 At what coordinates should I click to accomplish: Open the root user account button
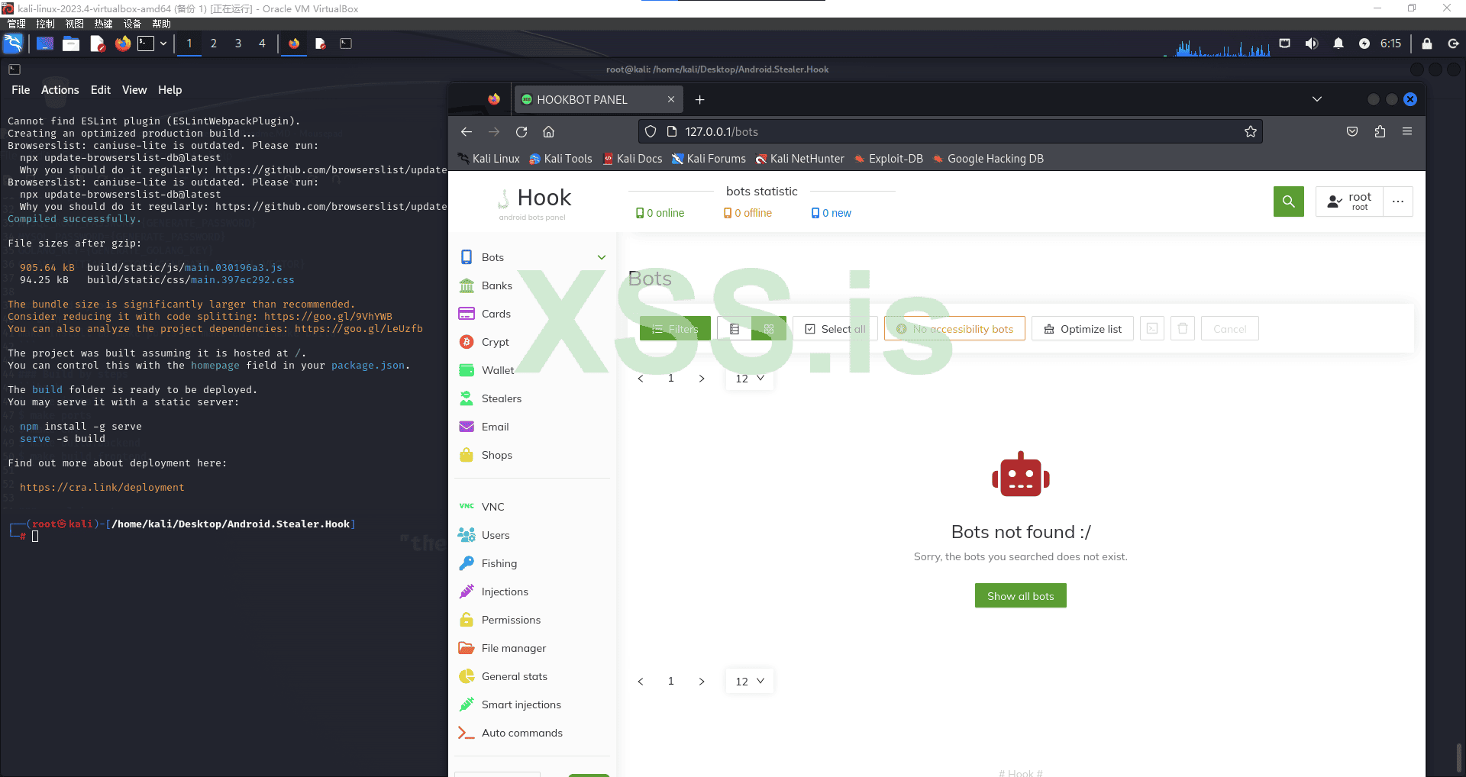coord(1349,202)
